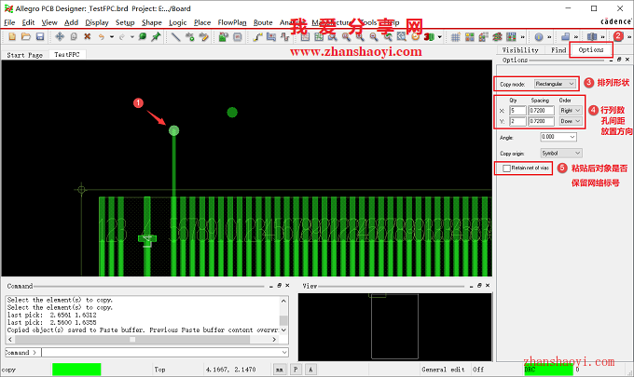634x377 pixels.
Task: Click the DRC green status indicator
Action: (x=548, y=370)
